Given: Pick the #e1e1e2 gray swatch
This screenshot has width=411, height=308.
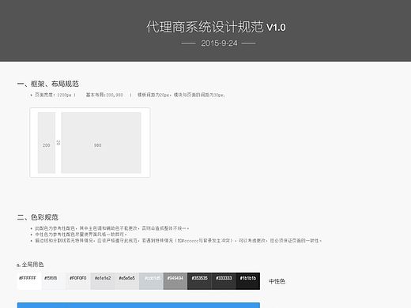Looking at the screenshot, I should click(103, 281).
